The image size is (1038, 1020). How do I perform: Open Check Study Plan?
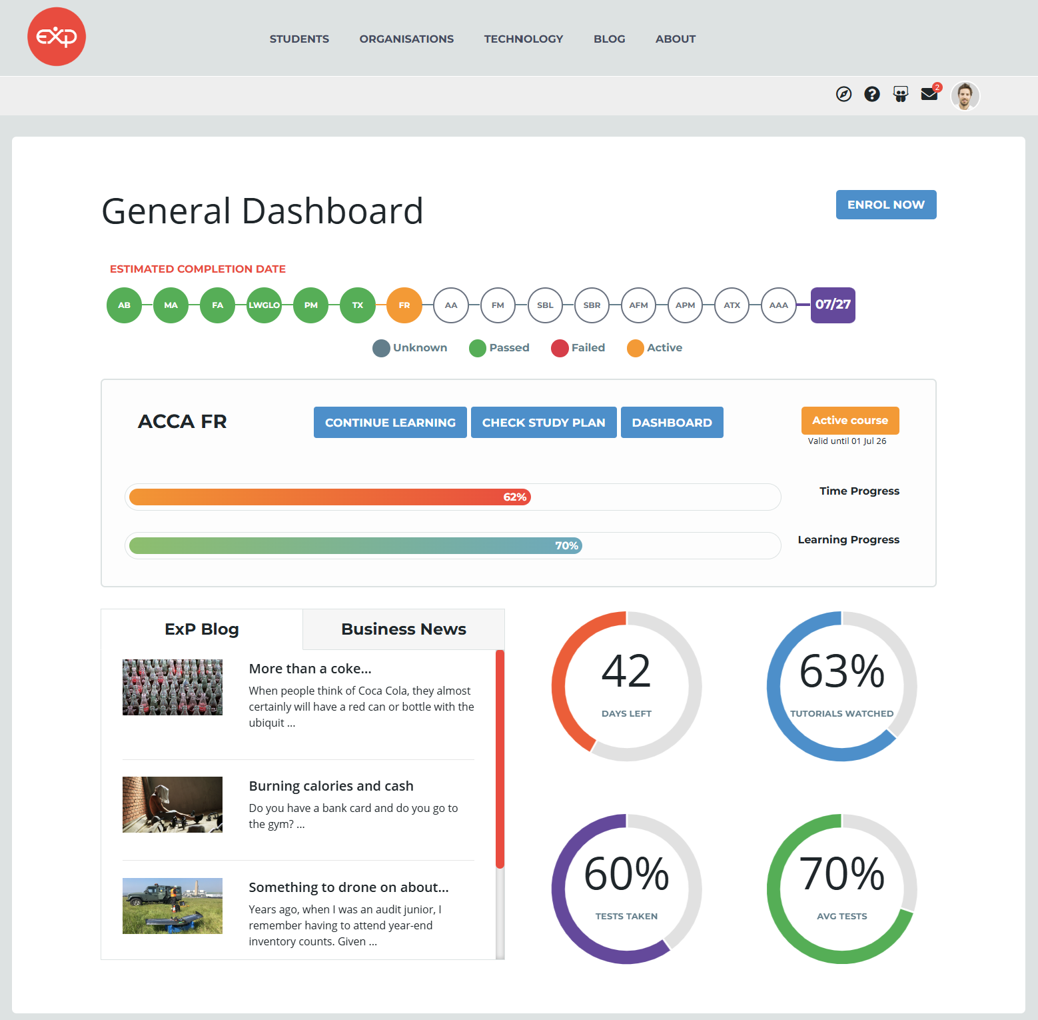click(543, 423)
